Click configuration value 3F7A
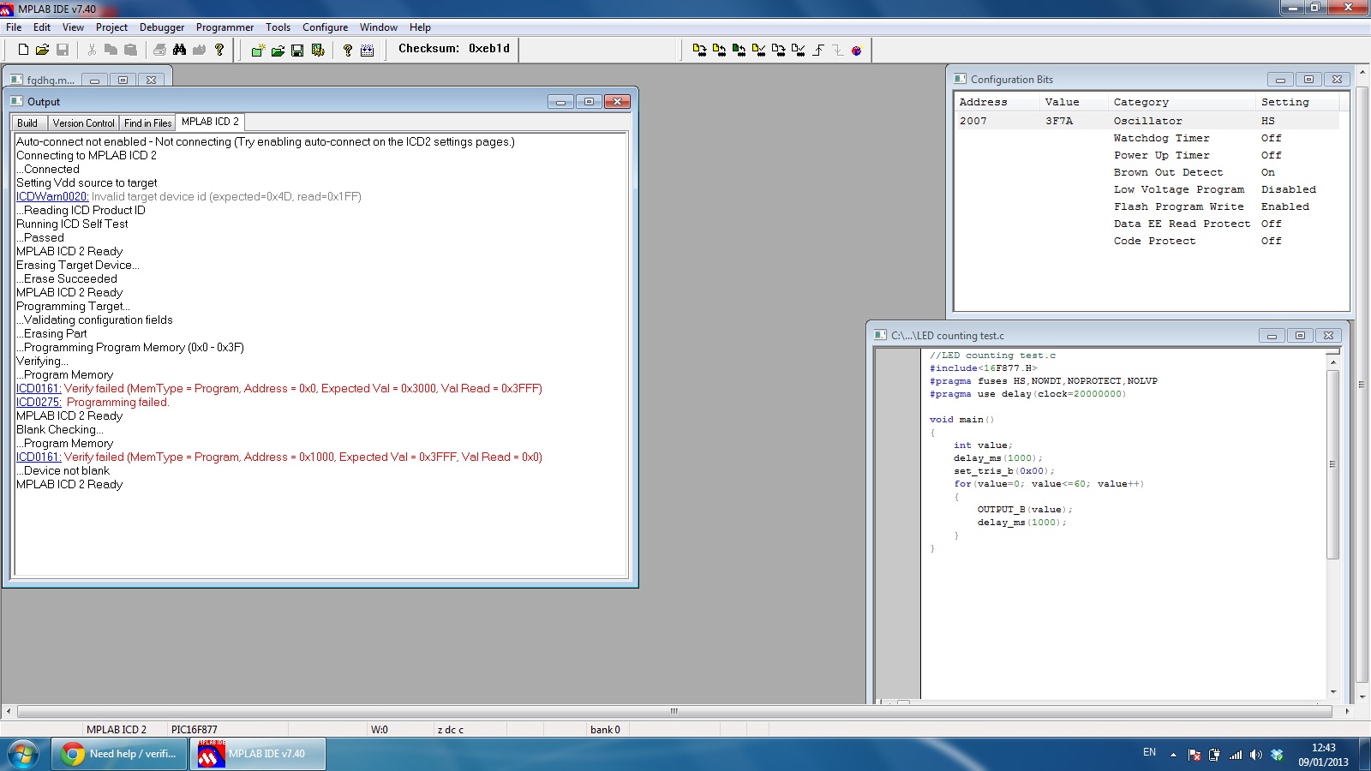This screenshot has width=1371, height=771. pos(1059,121)
